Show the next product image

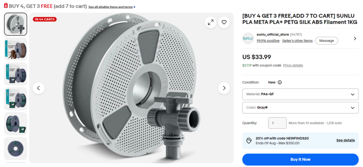(224, 88)
